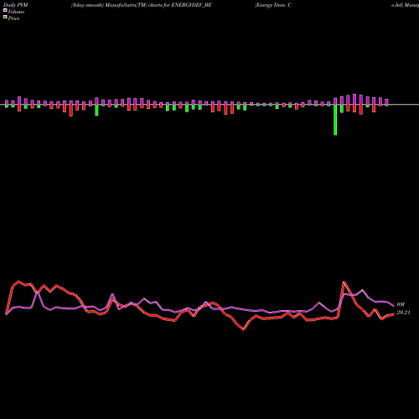
Task: Select the Price legend label
Action: pos(13,18)
